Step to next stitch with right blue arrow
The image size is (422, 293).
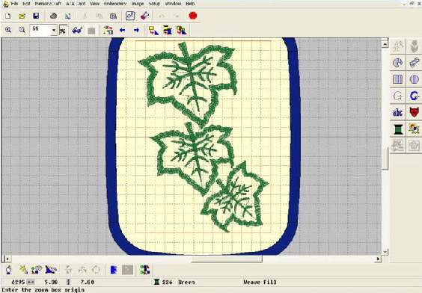click(136, 30)
